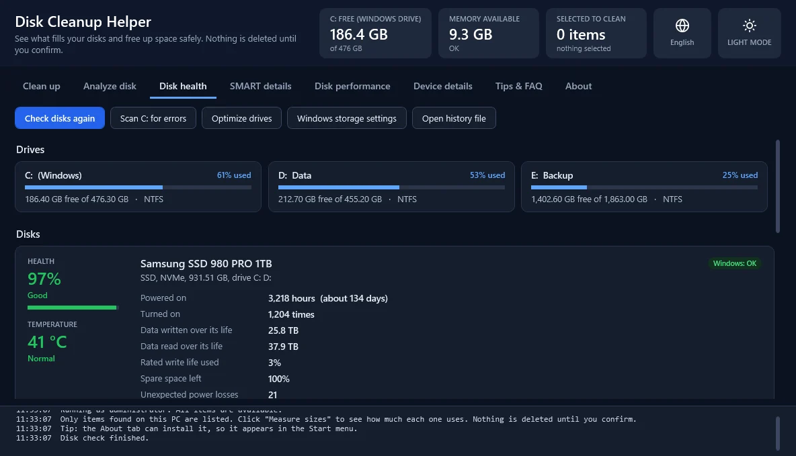Click the 37.9 TB data read value
The image size is (796, 456).
tap(283, 347)
